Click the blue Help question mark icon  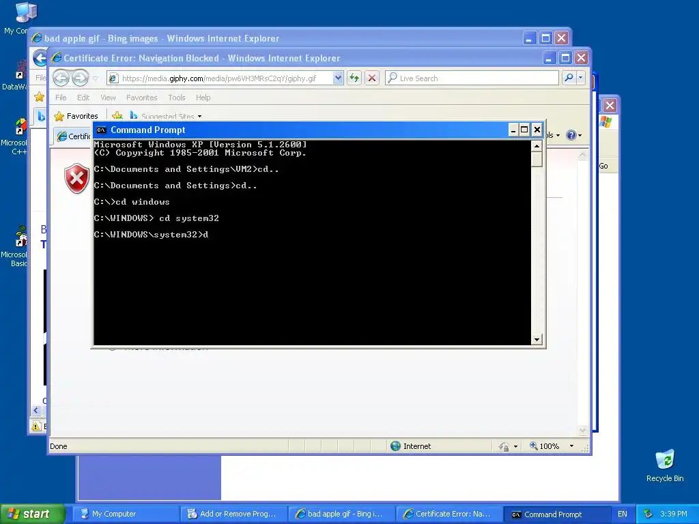571,135
